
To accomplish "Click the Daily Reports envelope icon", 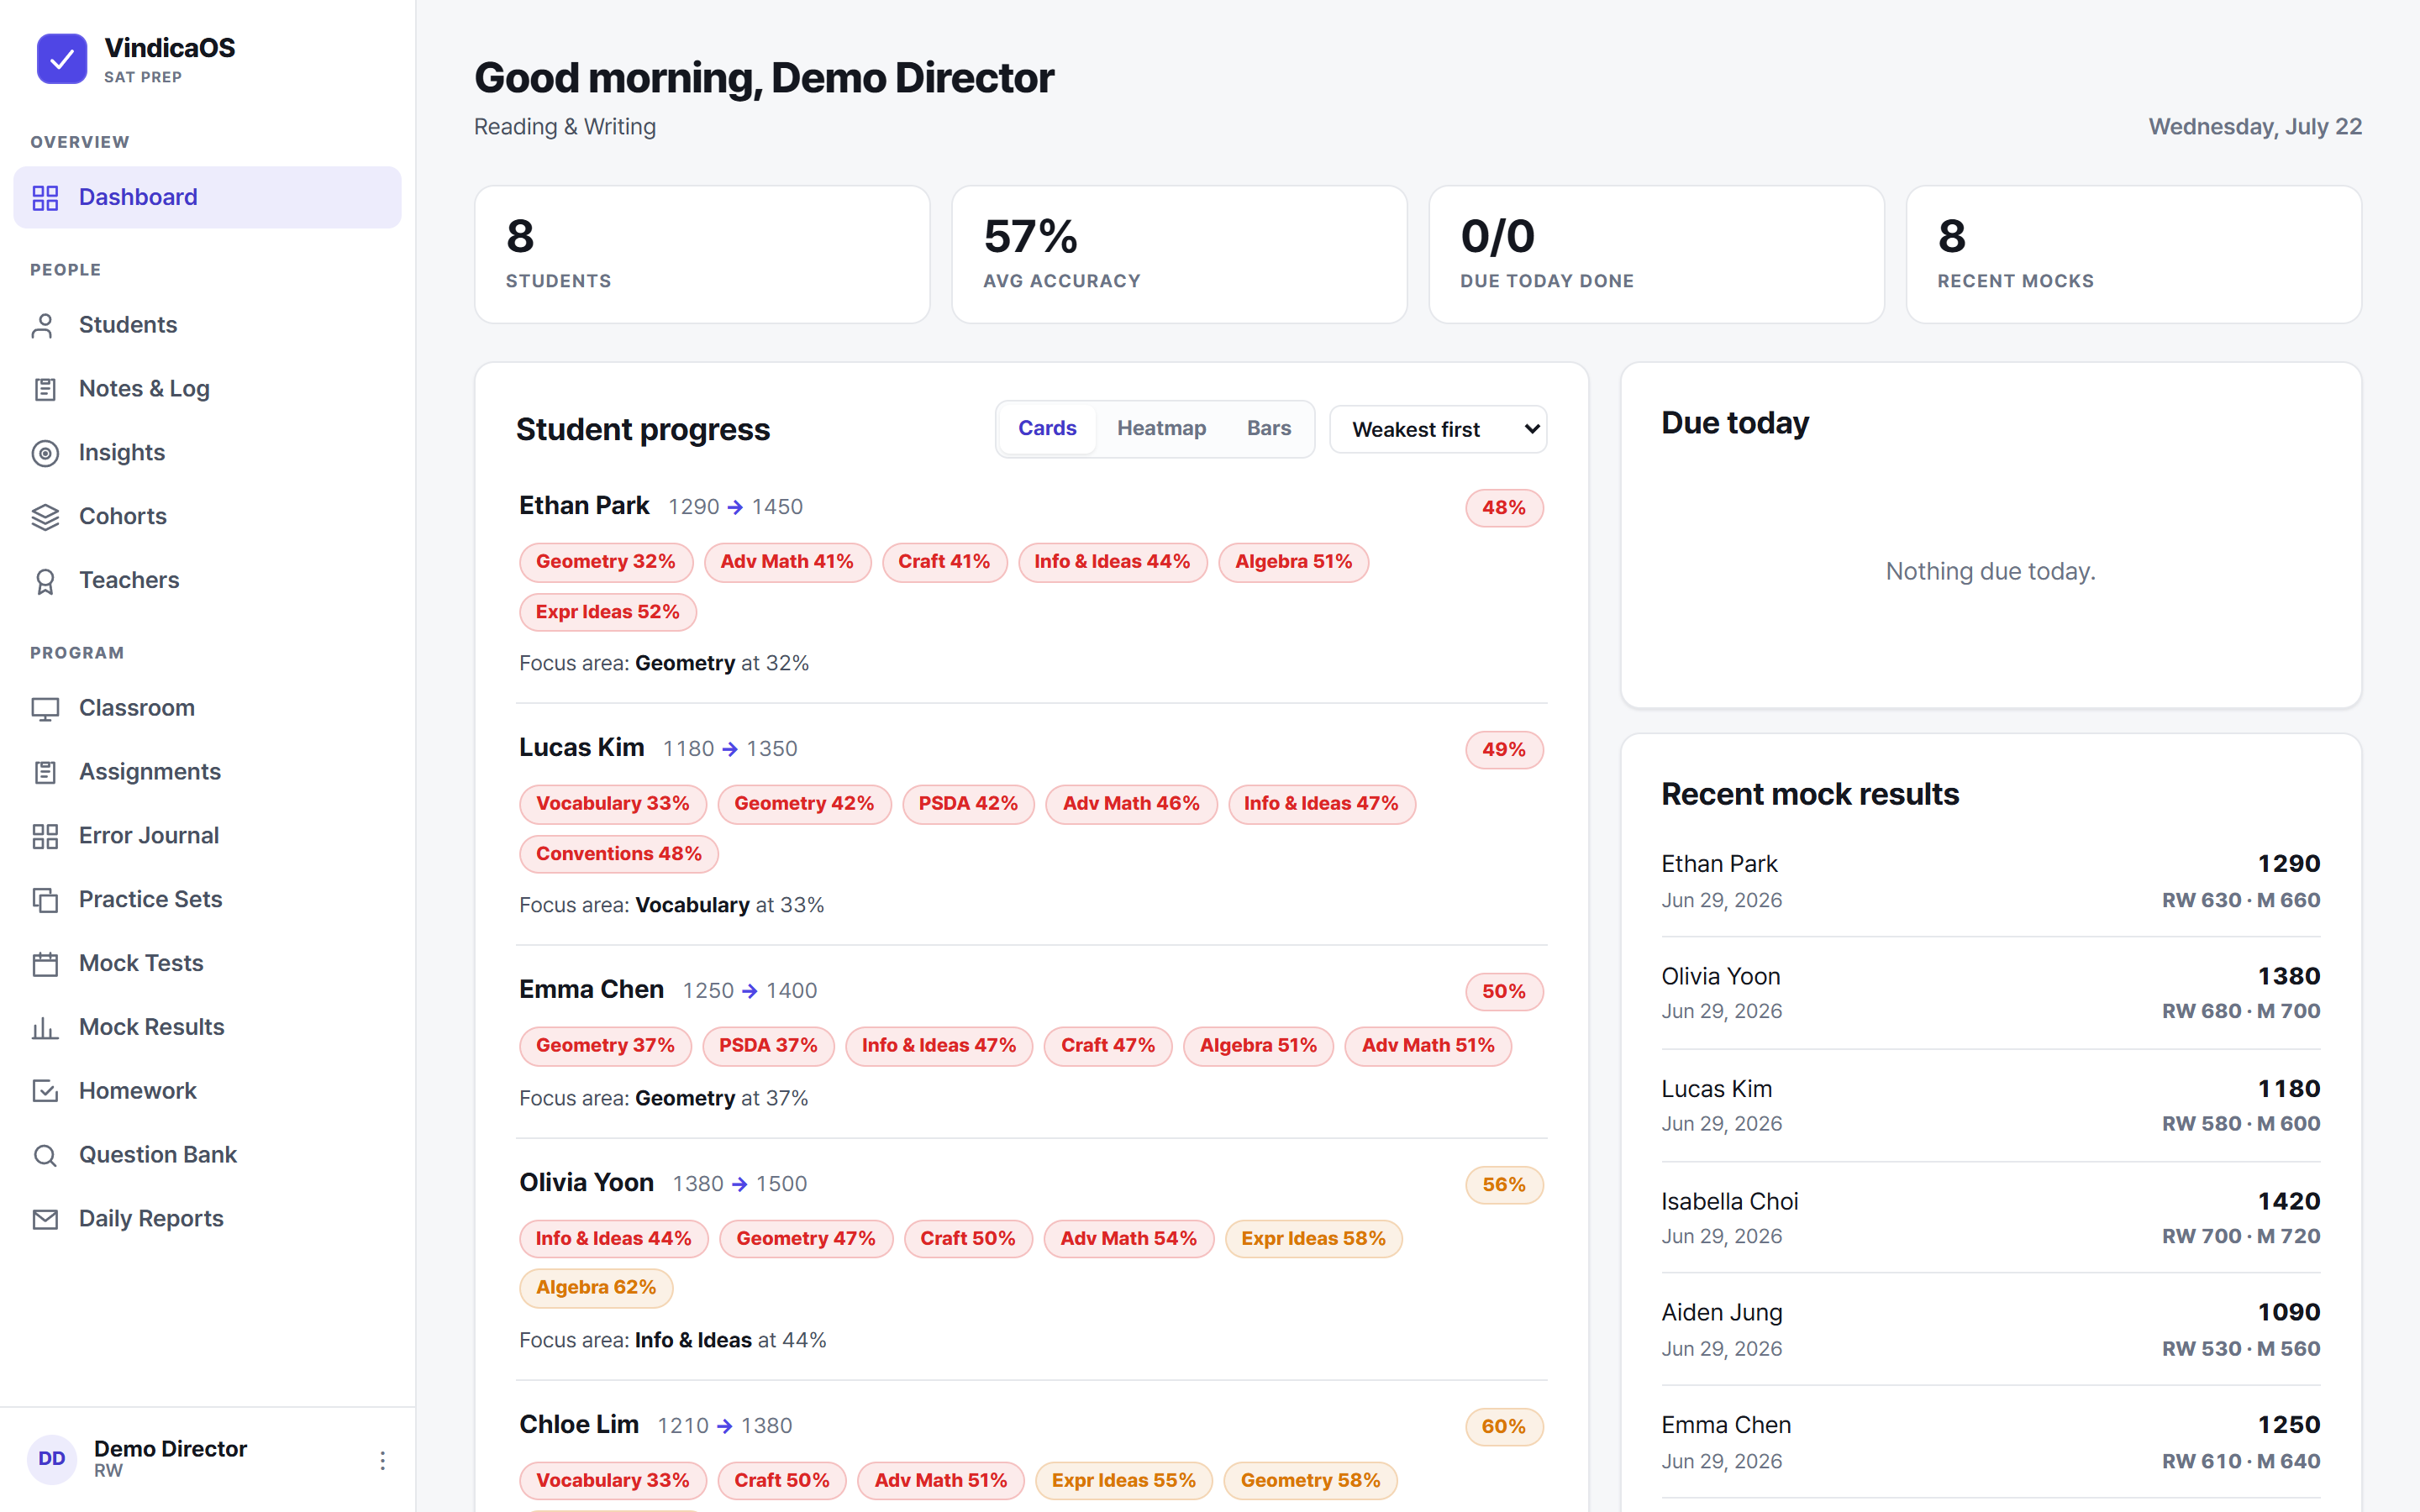I will tap(45, 1219).
